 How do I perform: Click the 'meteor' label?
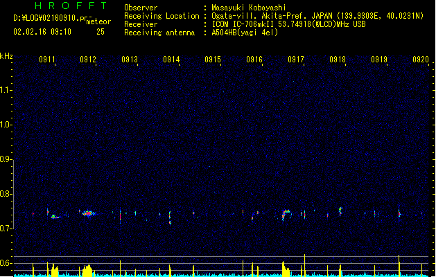coord(98,21)
